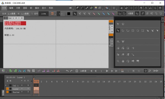Select the arrow selection tool in tool panel

pyautogui.click(x=118, y=24)
